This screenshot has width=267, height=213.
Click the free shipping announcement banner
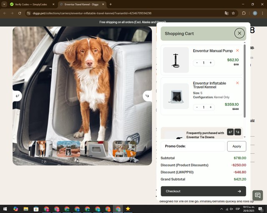coord(133,22)
